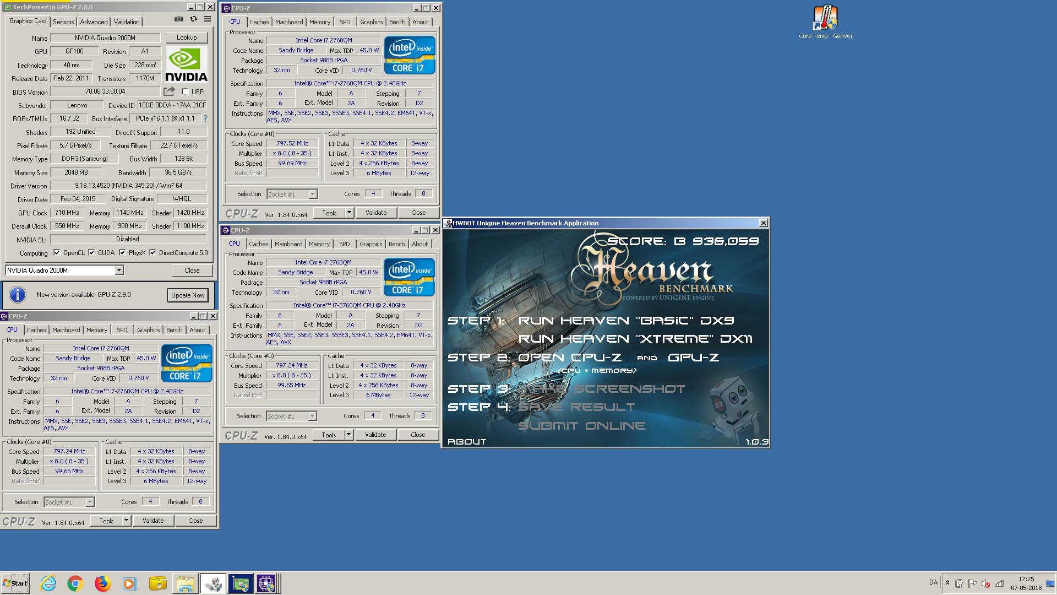Image resolution: width=1057 pixels, height=595 pixels.
Task: Toggle the DirectCompute 5.0 checkbox
Action: (152, 253)
